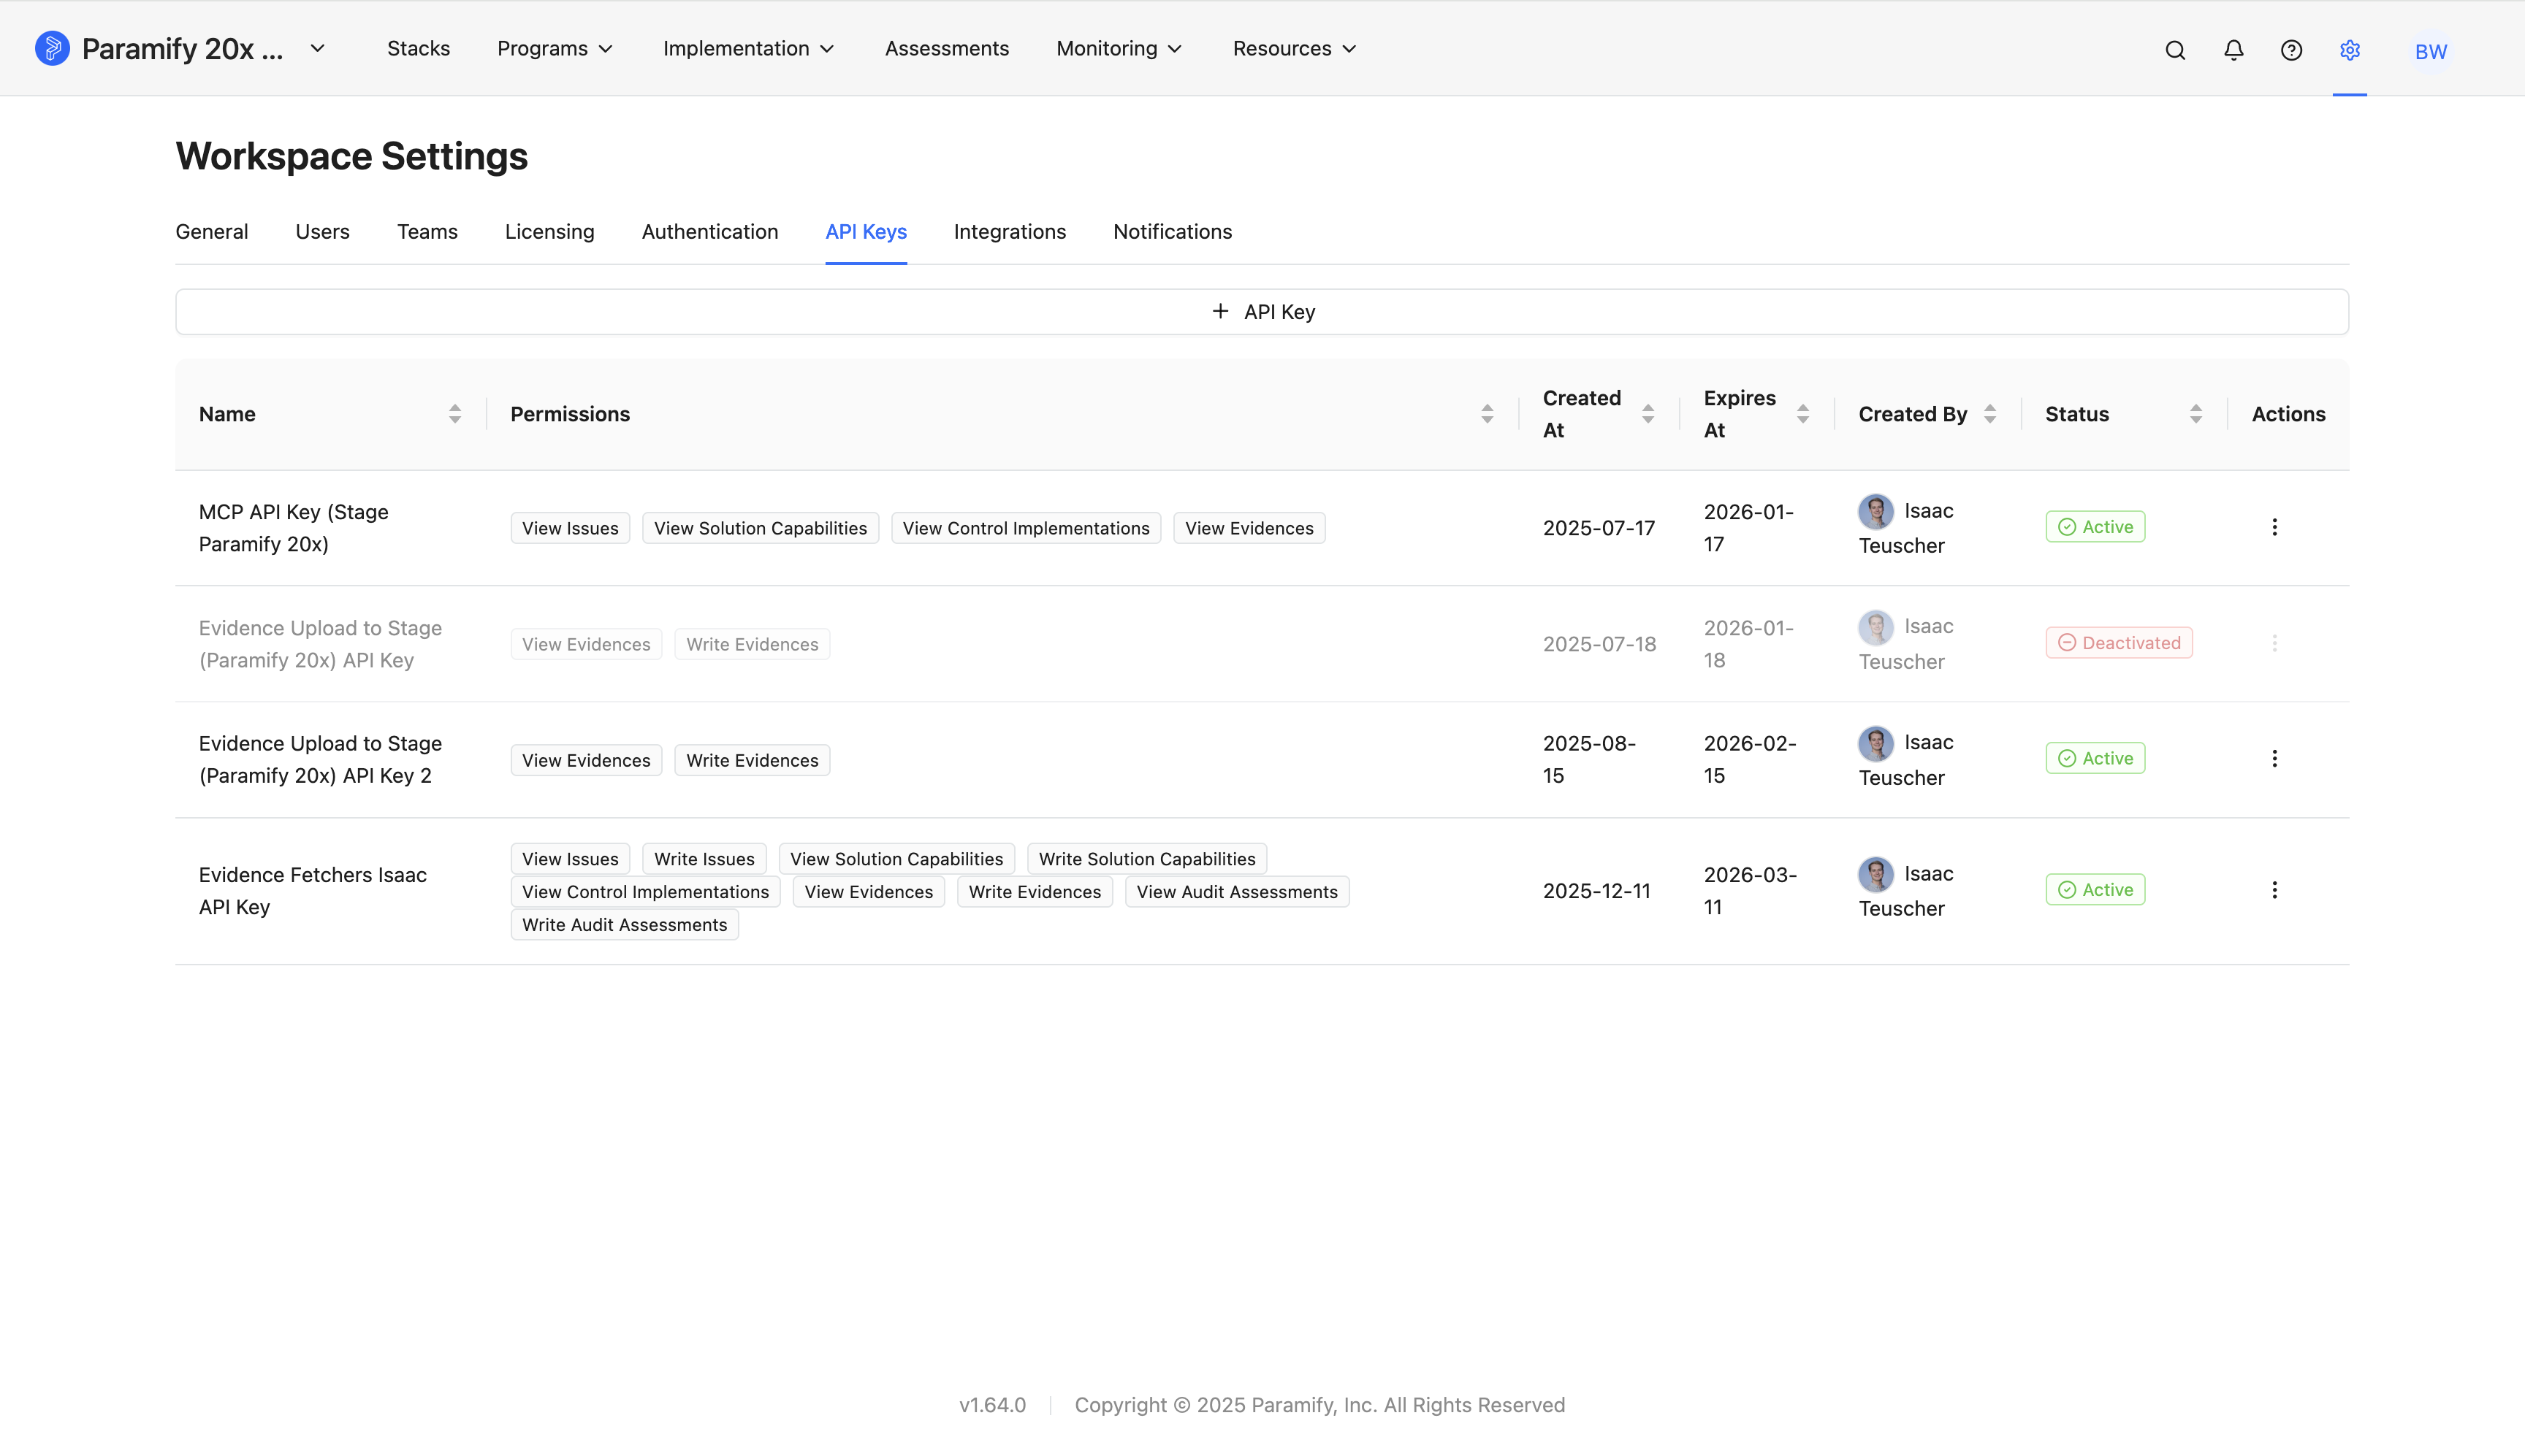Sort table by Status column

point(2196,414)
